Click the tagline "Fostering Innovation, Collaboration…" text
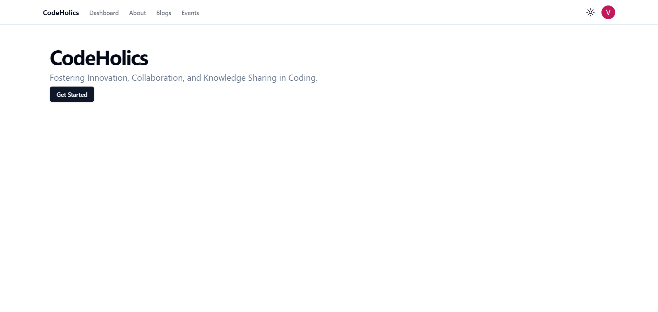 184,78
